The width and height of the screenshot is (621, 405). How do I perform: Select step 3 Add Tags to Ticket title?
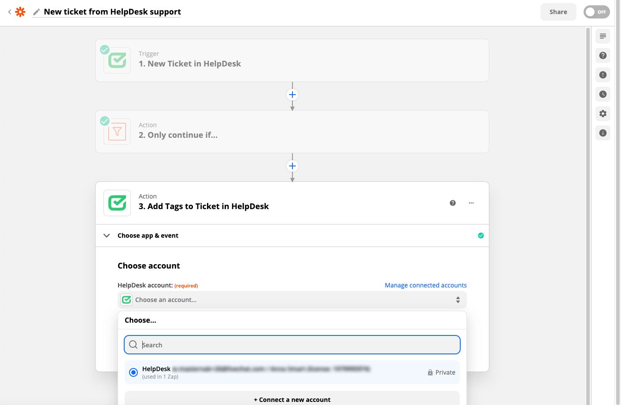point(203,206)
